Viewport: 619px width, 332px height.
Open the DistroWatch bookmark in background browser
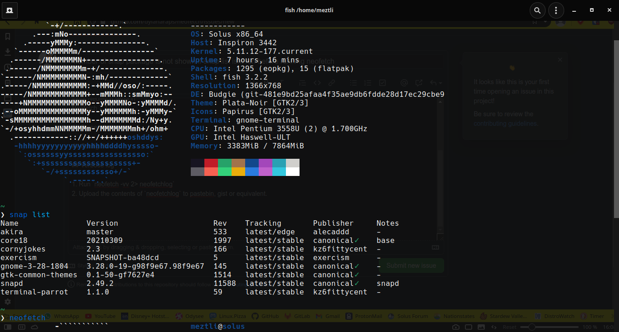[x=555, y=316]
